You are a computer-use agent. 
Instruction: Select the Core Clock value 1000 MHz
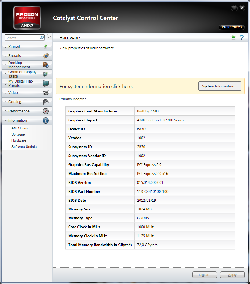[185, 227]
